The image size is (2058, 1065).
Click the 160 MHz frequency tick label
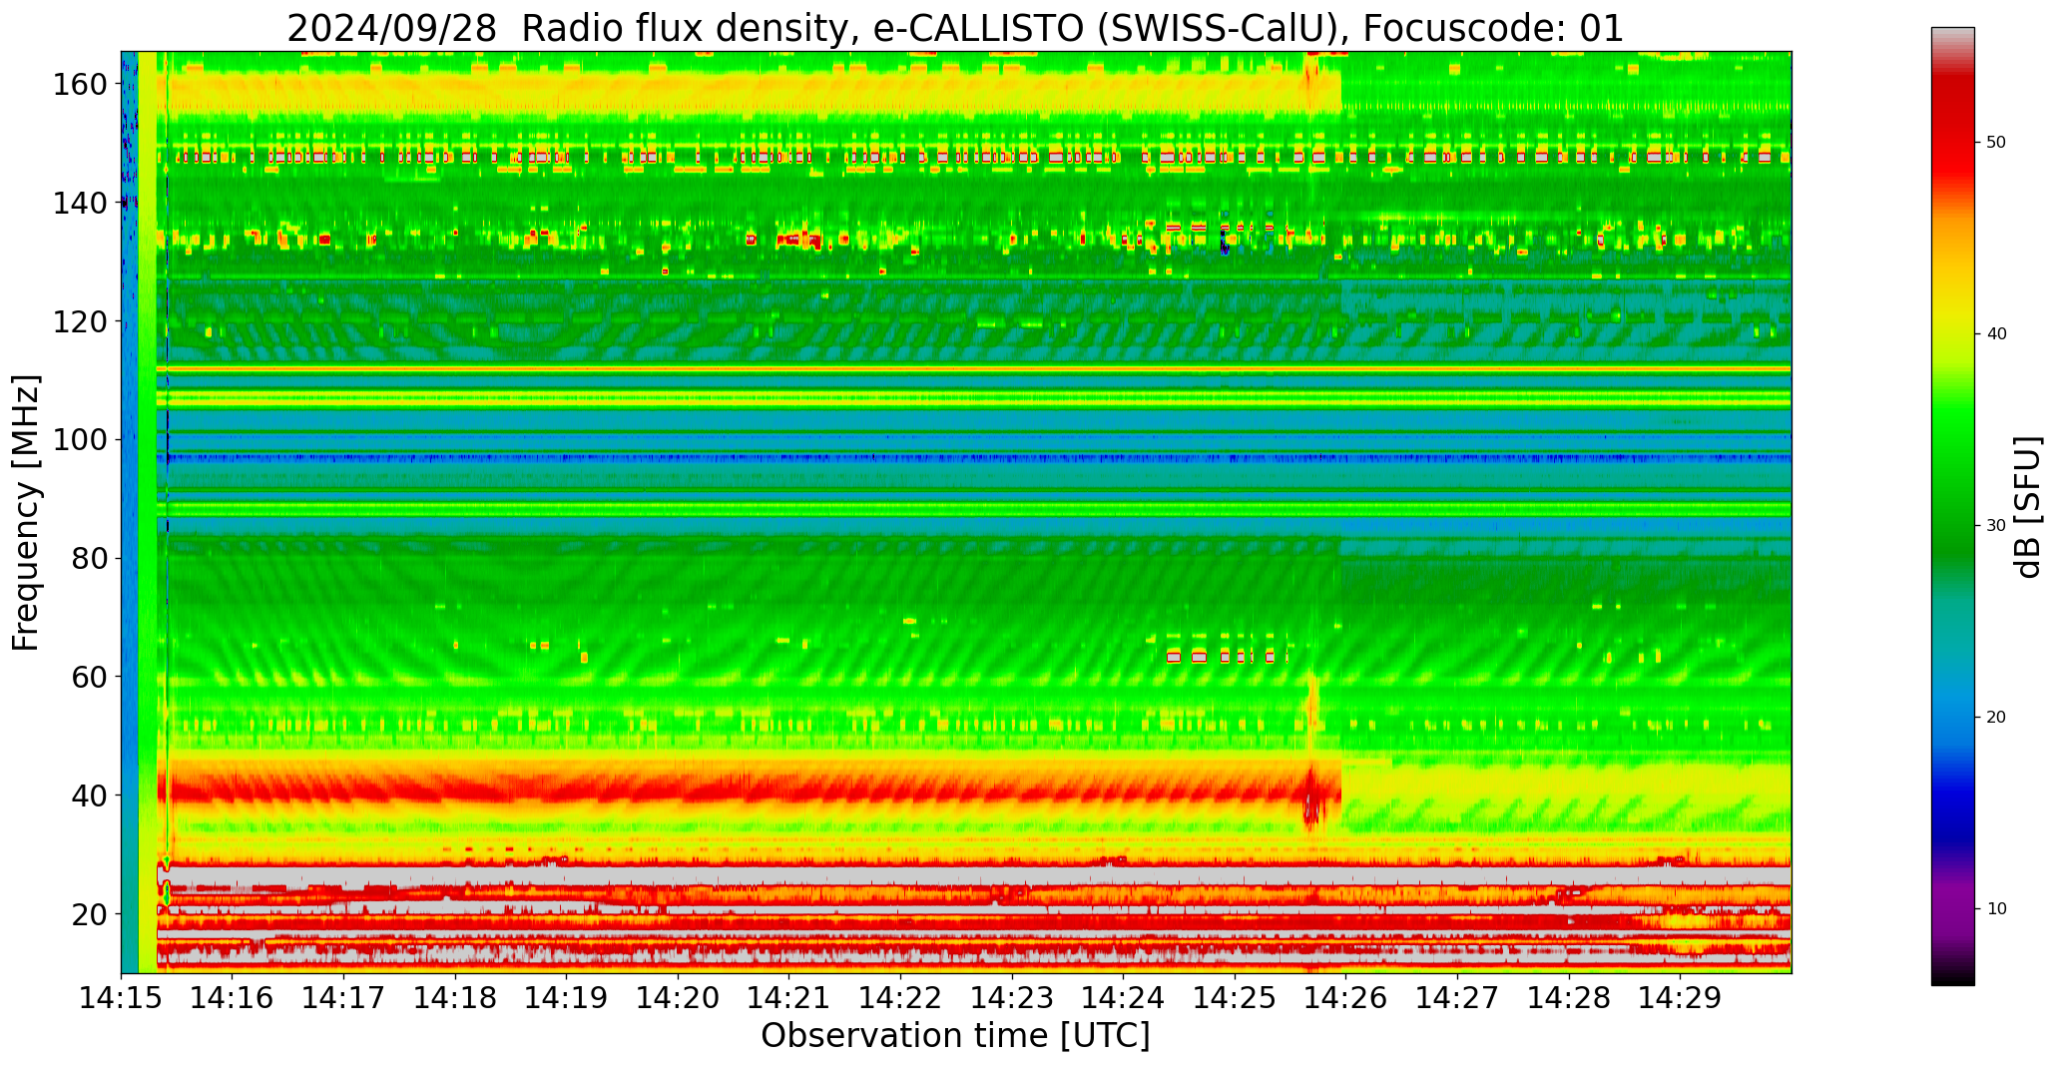tap(81, 85)
